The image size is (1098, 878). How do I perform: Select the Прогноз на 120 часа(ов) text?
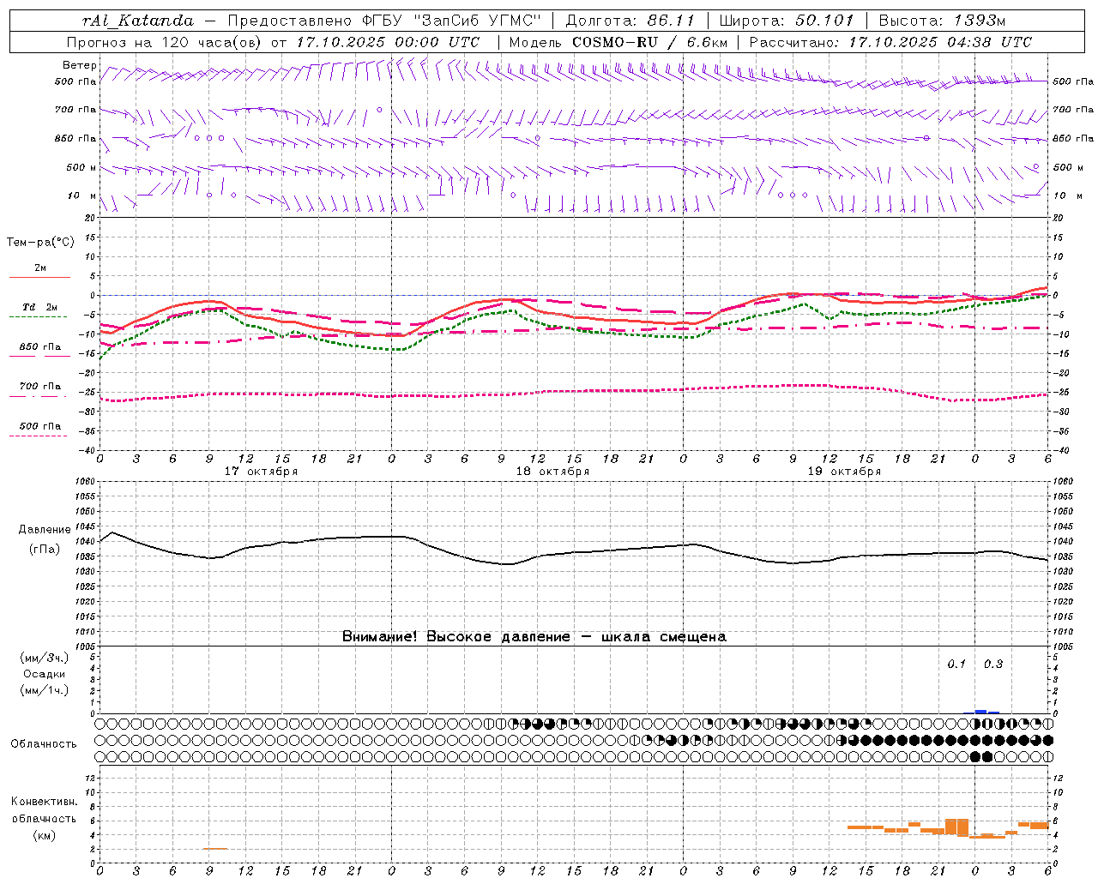click(166, 42)
